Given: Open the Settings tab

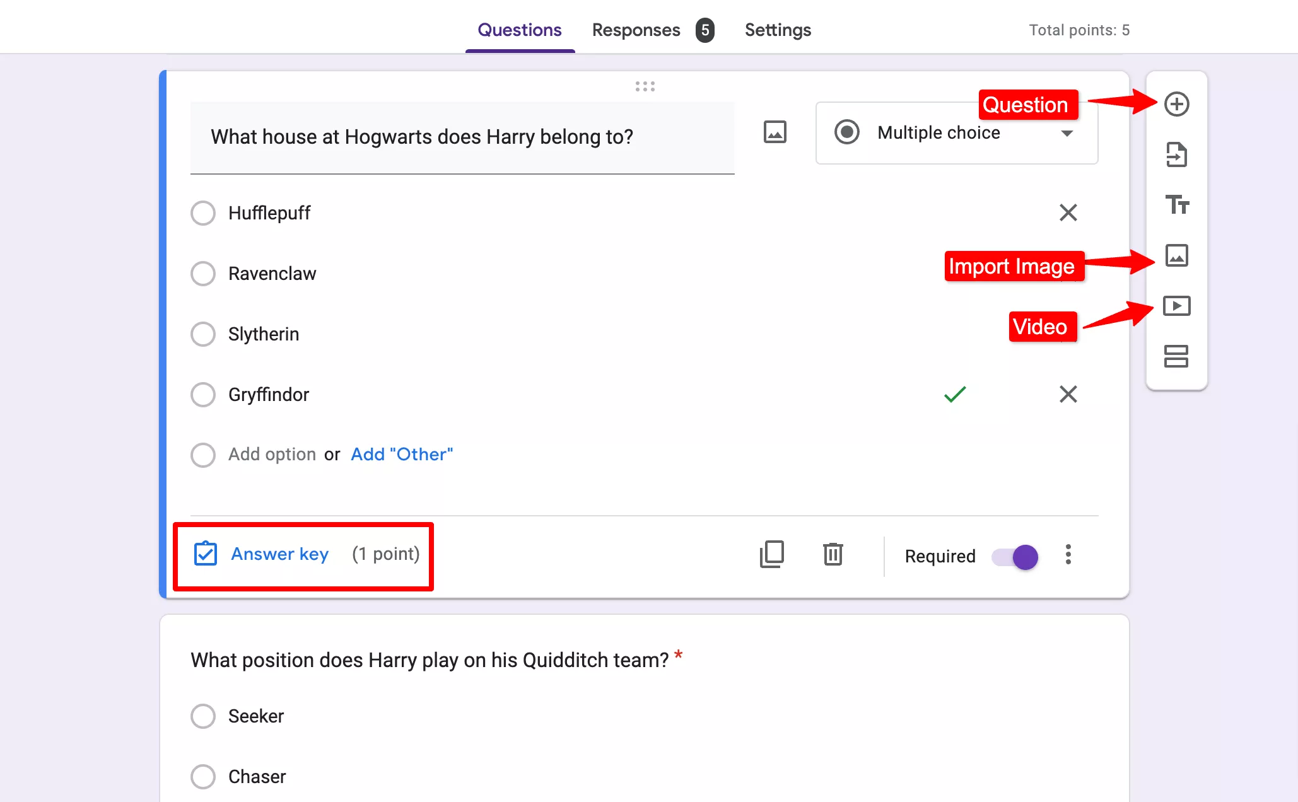Looking at the screenshot, I should [778, 30].
